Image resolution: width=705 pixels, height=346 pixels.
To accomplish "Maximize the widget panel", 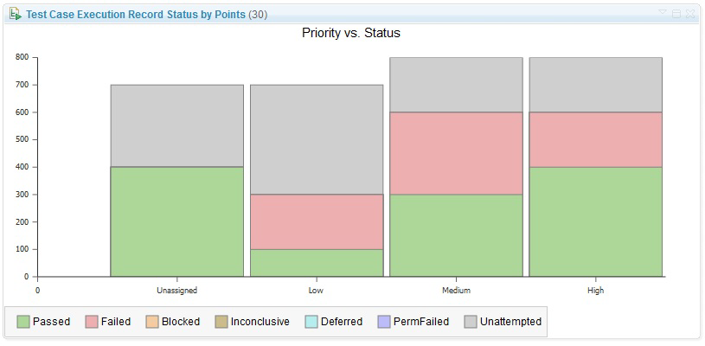I will click(676, 14).
